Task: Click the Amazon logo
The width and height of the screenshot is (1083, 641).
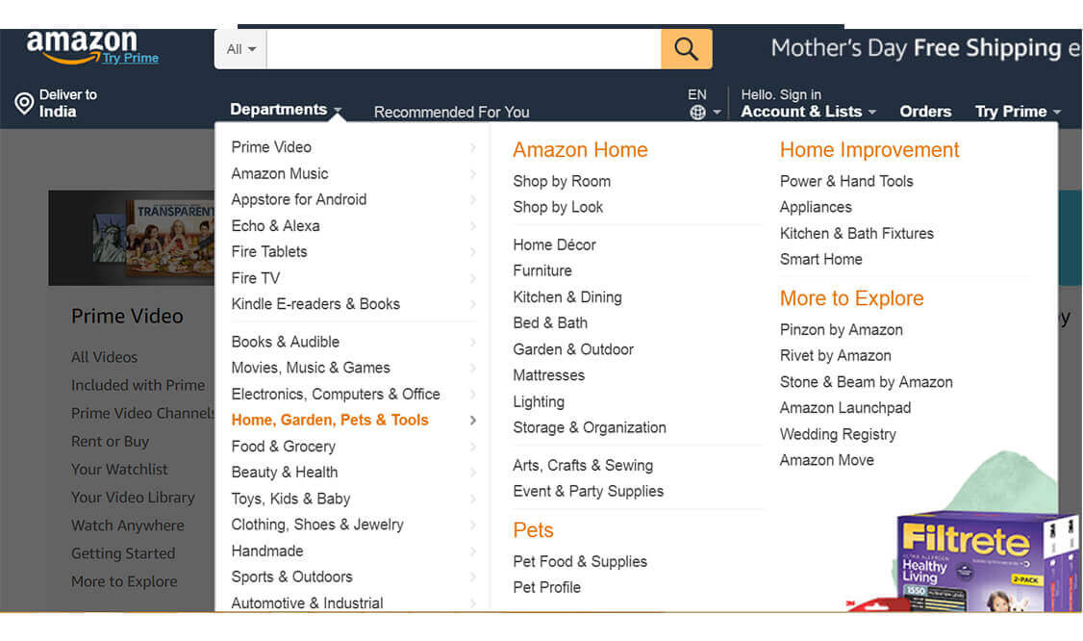Action: pos(82,43)
